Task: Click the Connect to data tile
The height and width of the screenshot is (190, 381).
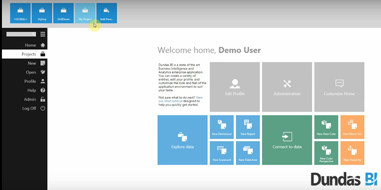Action: click(x=287, y=140)
